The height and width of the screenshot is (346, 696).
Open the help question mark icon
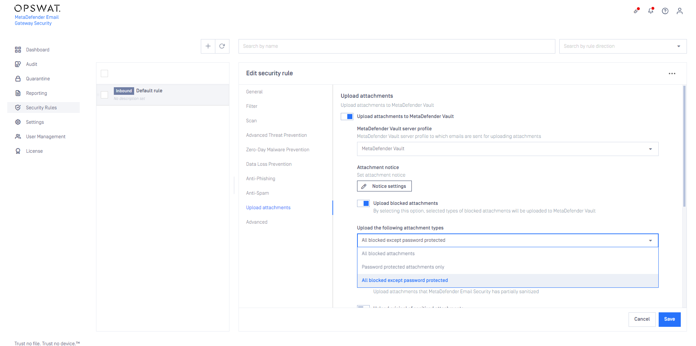665,11
